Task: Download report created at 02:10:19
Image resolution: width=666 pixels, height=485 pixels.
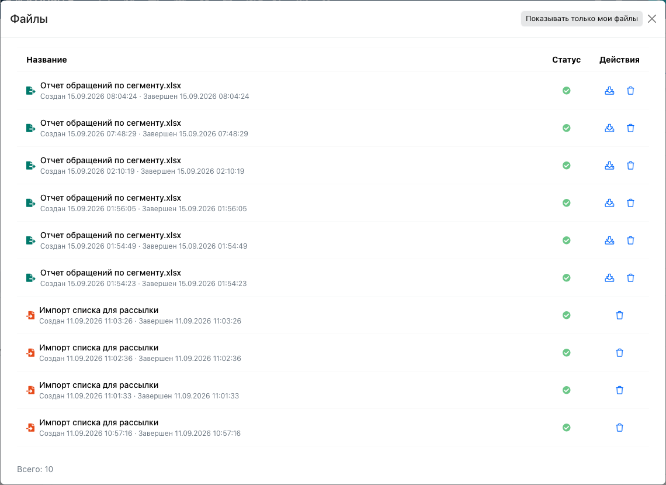Action: [x=609, y=166]
